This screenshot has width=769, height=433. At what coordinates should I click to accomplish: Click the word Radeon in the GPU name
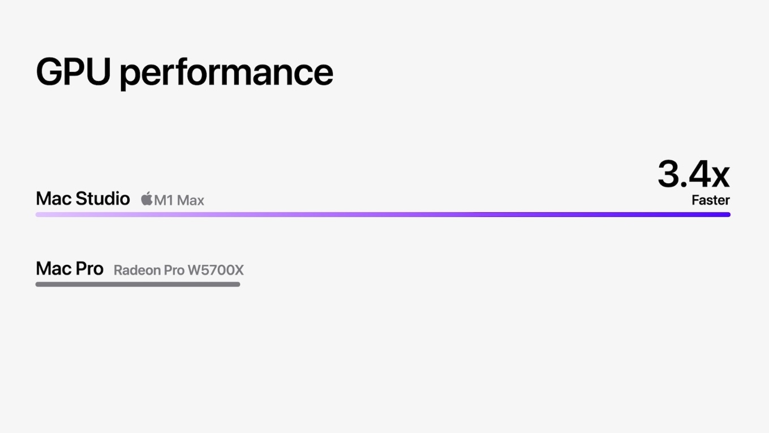point(138,270)
